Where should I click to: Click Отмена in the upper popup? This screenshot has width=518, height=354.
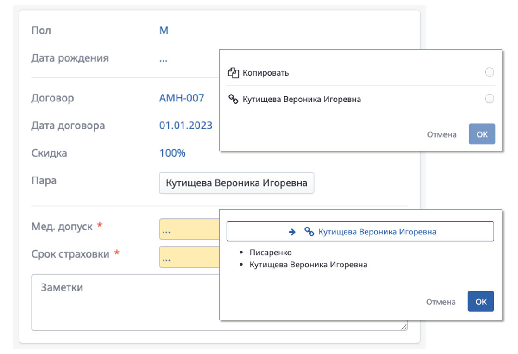point(442,134)
